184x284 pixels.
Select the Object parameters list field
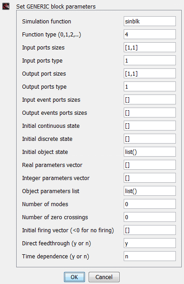tap(150, 191)
